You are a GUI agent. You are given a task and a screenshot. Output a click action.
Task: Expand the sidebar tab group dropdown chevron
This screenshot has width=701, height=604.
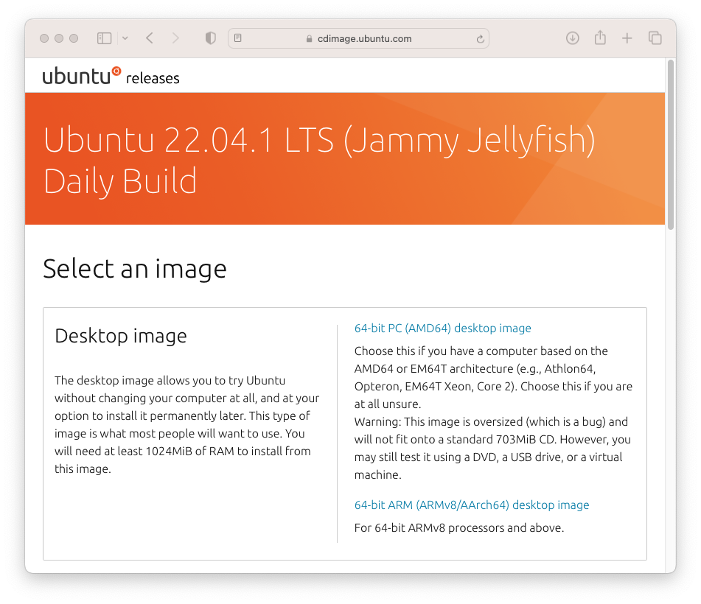[x=125, y=38]
